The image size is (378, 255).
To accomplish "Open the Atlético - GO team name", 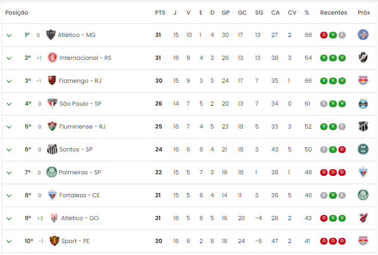I will 80,218.
